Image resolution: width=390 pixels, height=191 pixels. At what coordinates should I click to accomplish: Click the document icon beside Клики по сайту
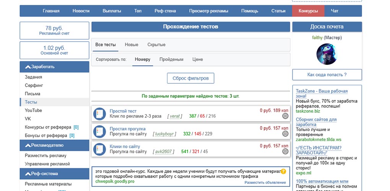99,149
